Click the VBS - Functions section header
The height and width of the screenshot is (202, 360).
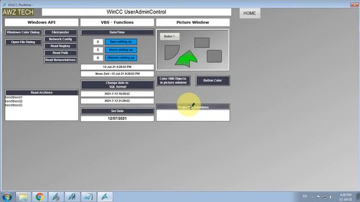(x=117, y=22)
